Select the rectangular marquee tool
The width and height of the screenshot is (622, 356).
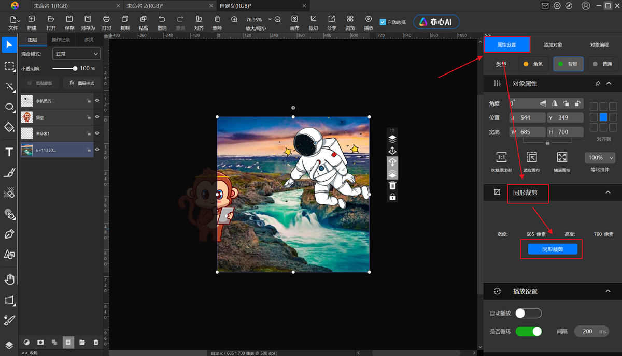9,66
